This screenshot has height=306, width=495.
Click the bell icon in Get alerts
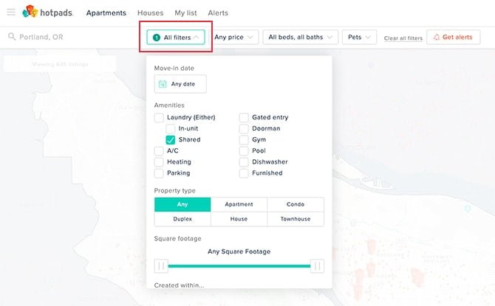[x=437, y=37]
